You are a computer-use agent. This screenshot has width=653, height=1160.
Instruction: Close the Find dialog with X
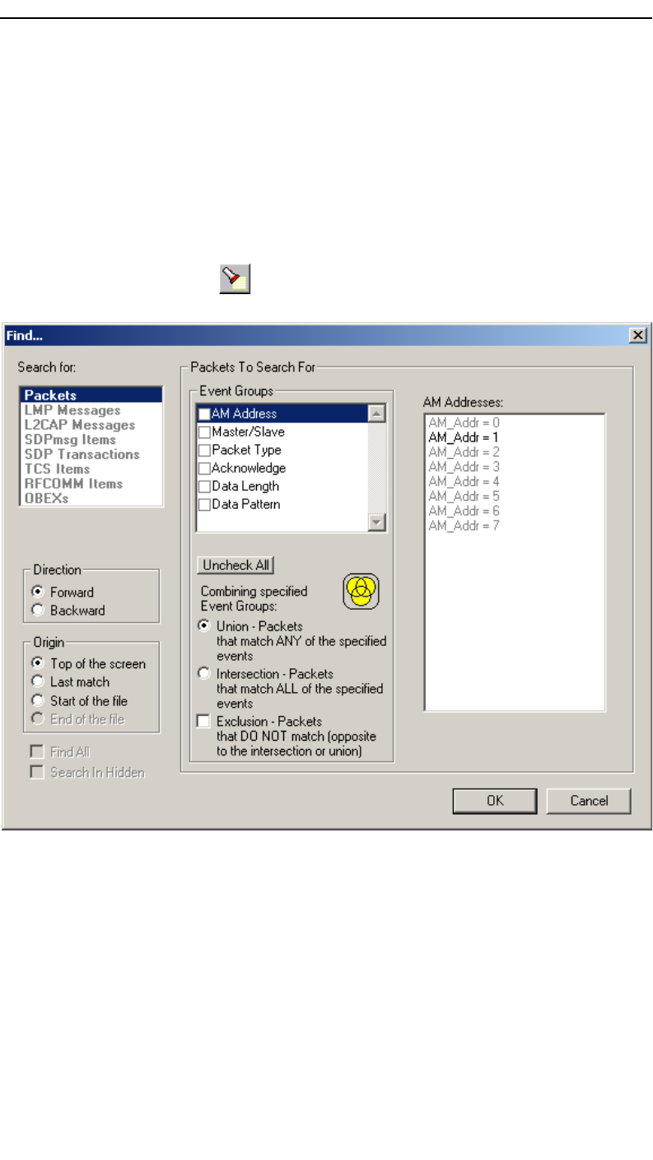coord(637,335)
